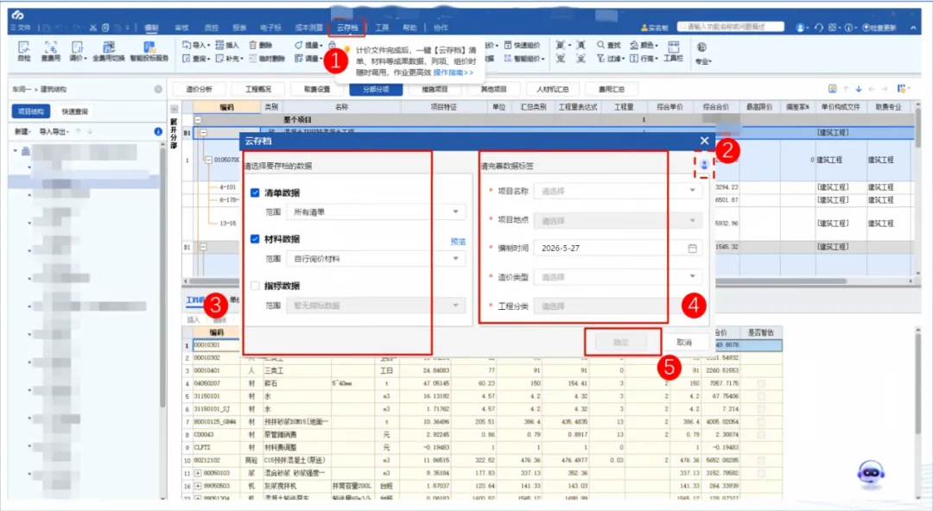Viewport: 933px width, 511px height.
Task: Click the chatbot robot assistant icon
Action: 871,474
